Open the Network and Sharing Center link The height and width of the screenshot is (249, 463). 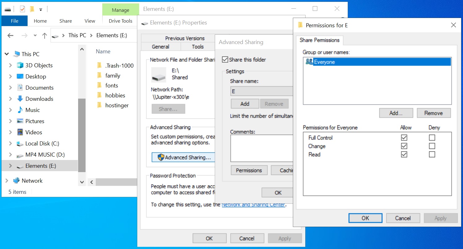253,205
